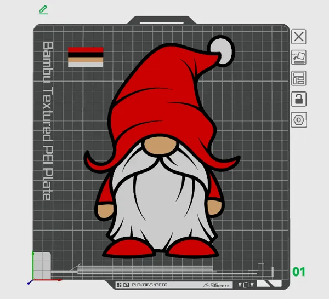
Task: Select the tan strip of the color sample
Action: pos(86,60)
